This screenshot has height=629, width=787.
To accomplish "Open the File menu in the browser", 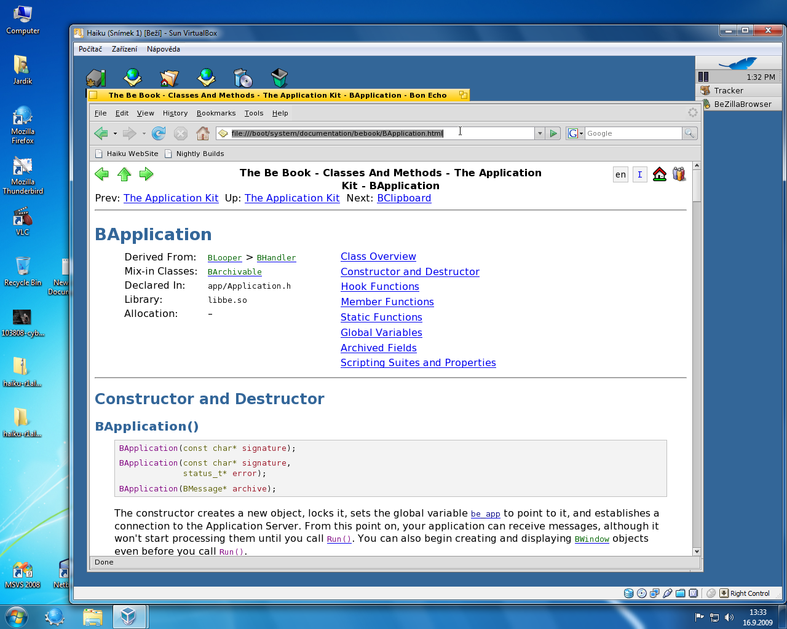I will click(101, 113).
